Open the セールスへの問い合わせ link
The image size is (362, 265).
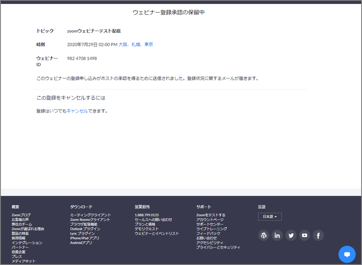[153, 219]
